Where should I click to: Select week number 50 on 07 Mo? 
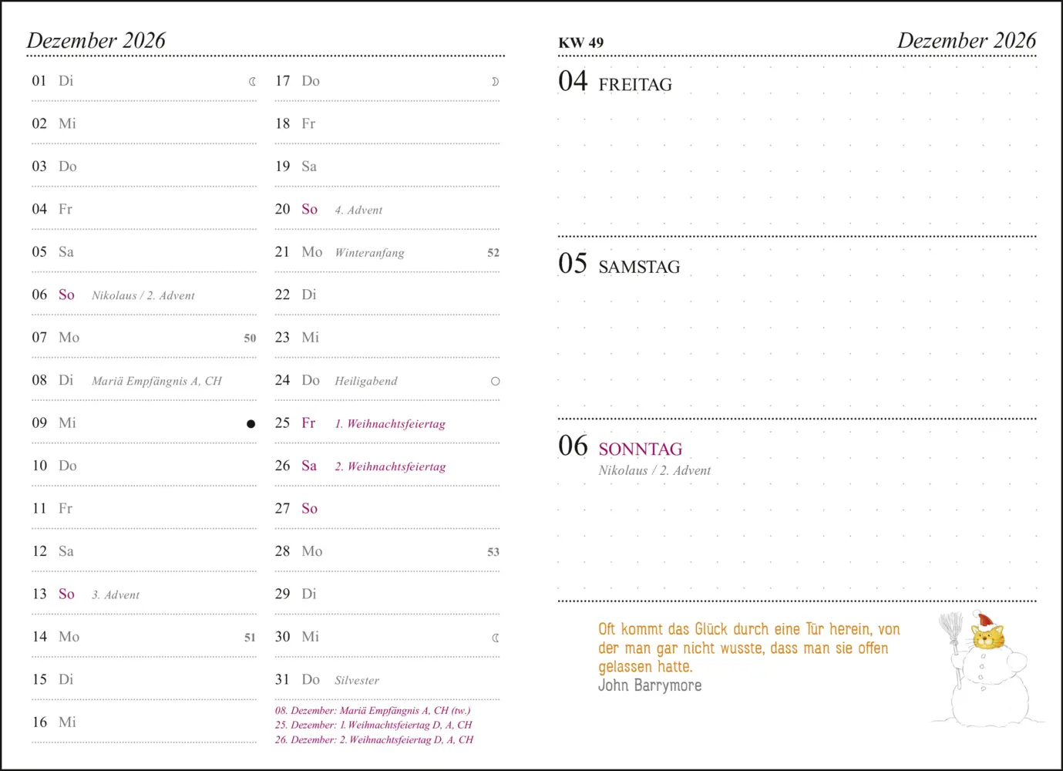(x=250, y=338)
